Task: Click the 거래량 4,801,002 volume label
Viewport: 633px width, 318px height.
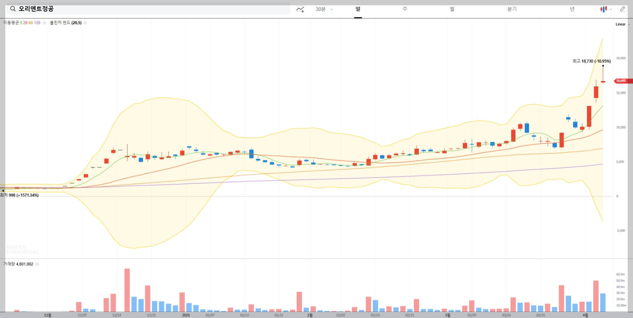Action: click(18, 264)
